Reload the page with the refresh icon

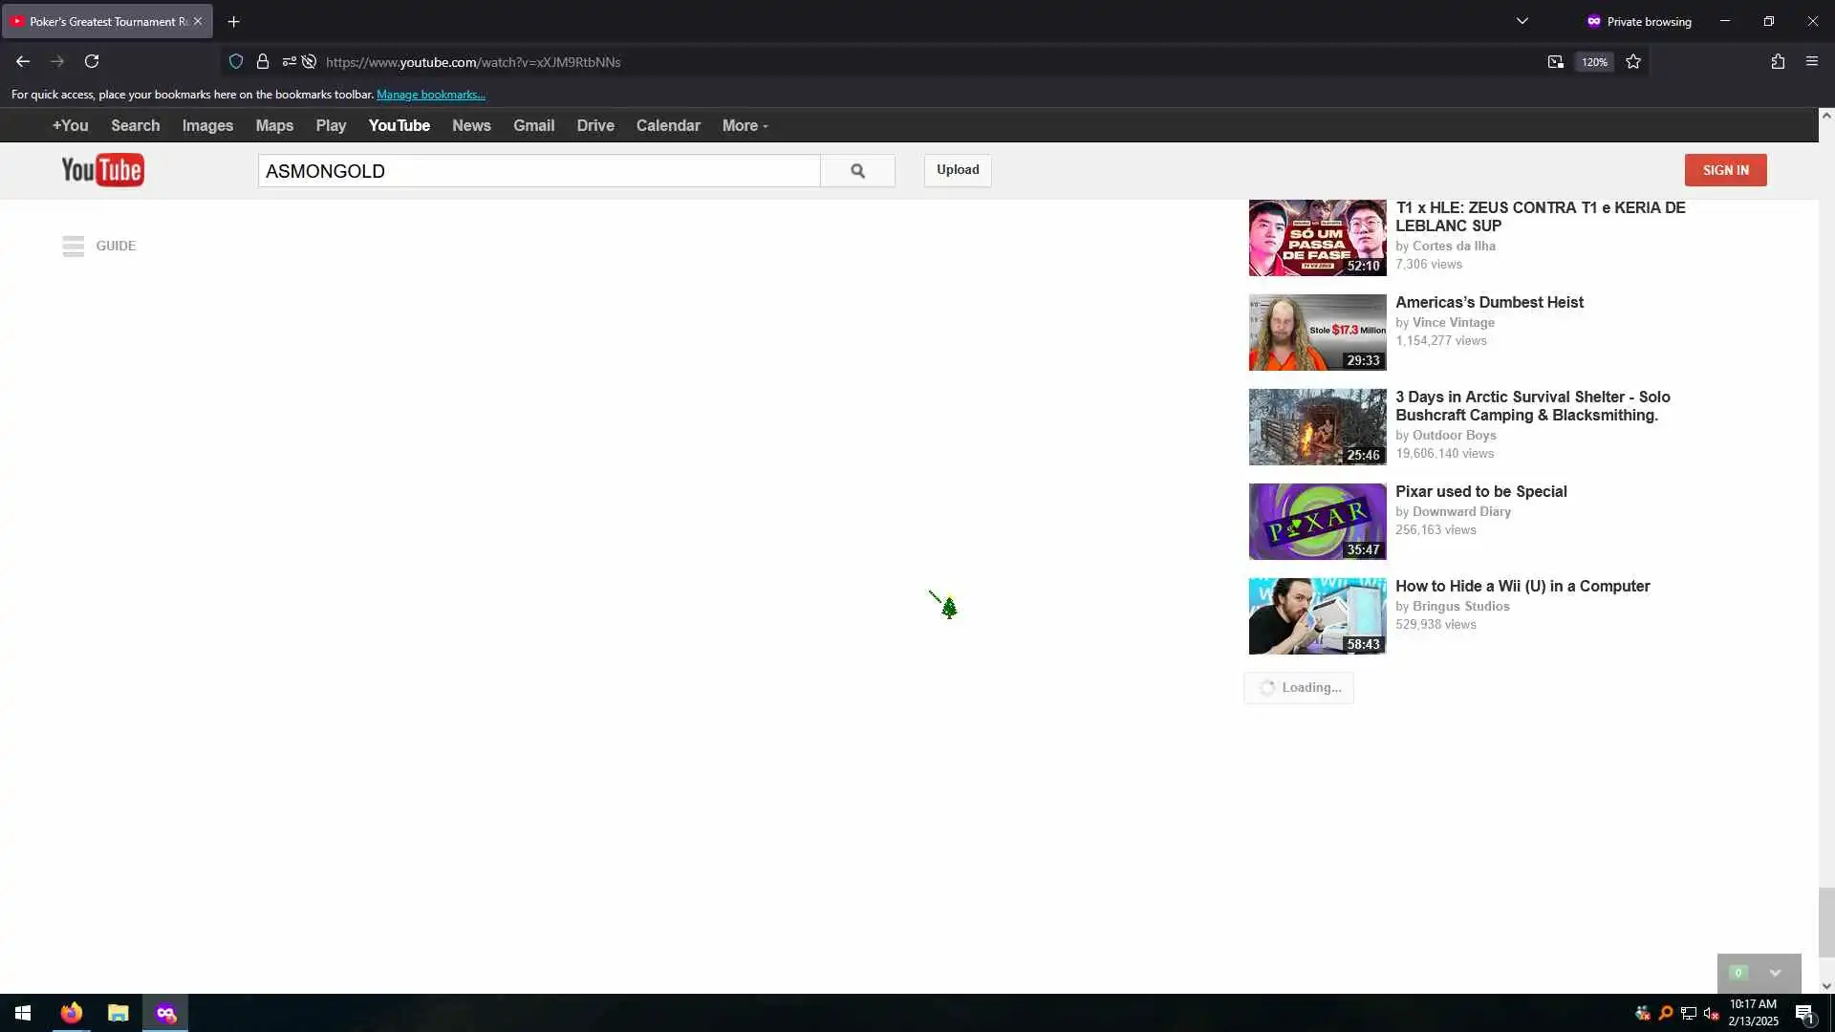pos(92,61)
